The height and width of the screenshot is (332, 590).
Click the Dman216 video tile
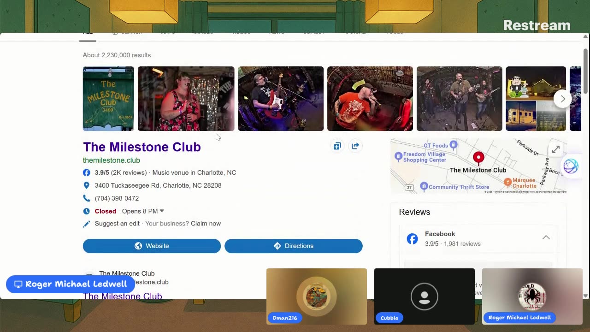coord(317,296)
